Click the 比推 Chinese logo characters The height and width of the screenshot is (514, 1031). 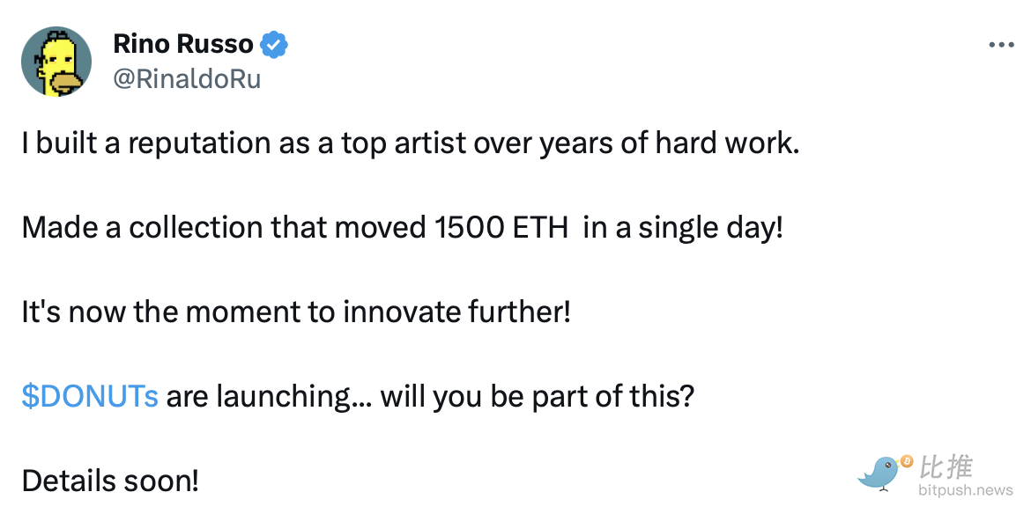946,467
